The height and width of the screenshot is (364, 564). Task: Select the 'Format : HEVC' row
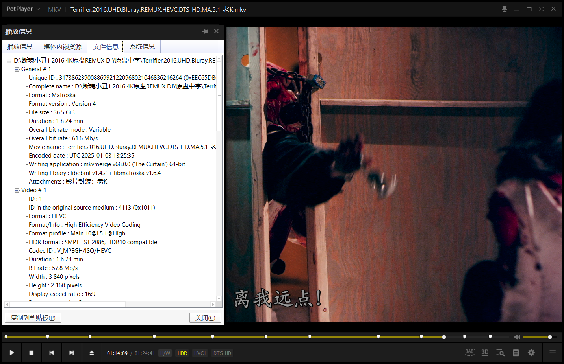tap(47, 216)
